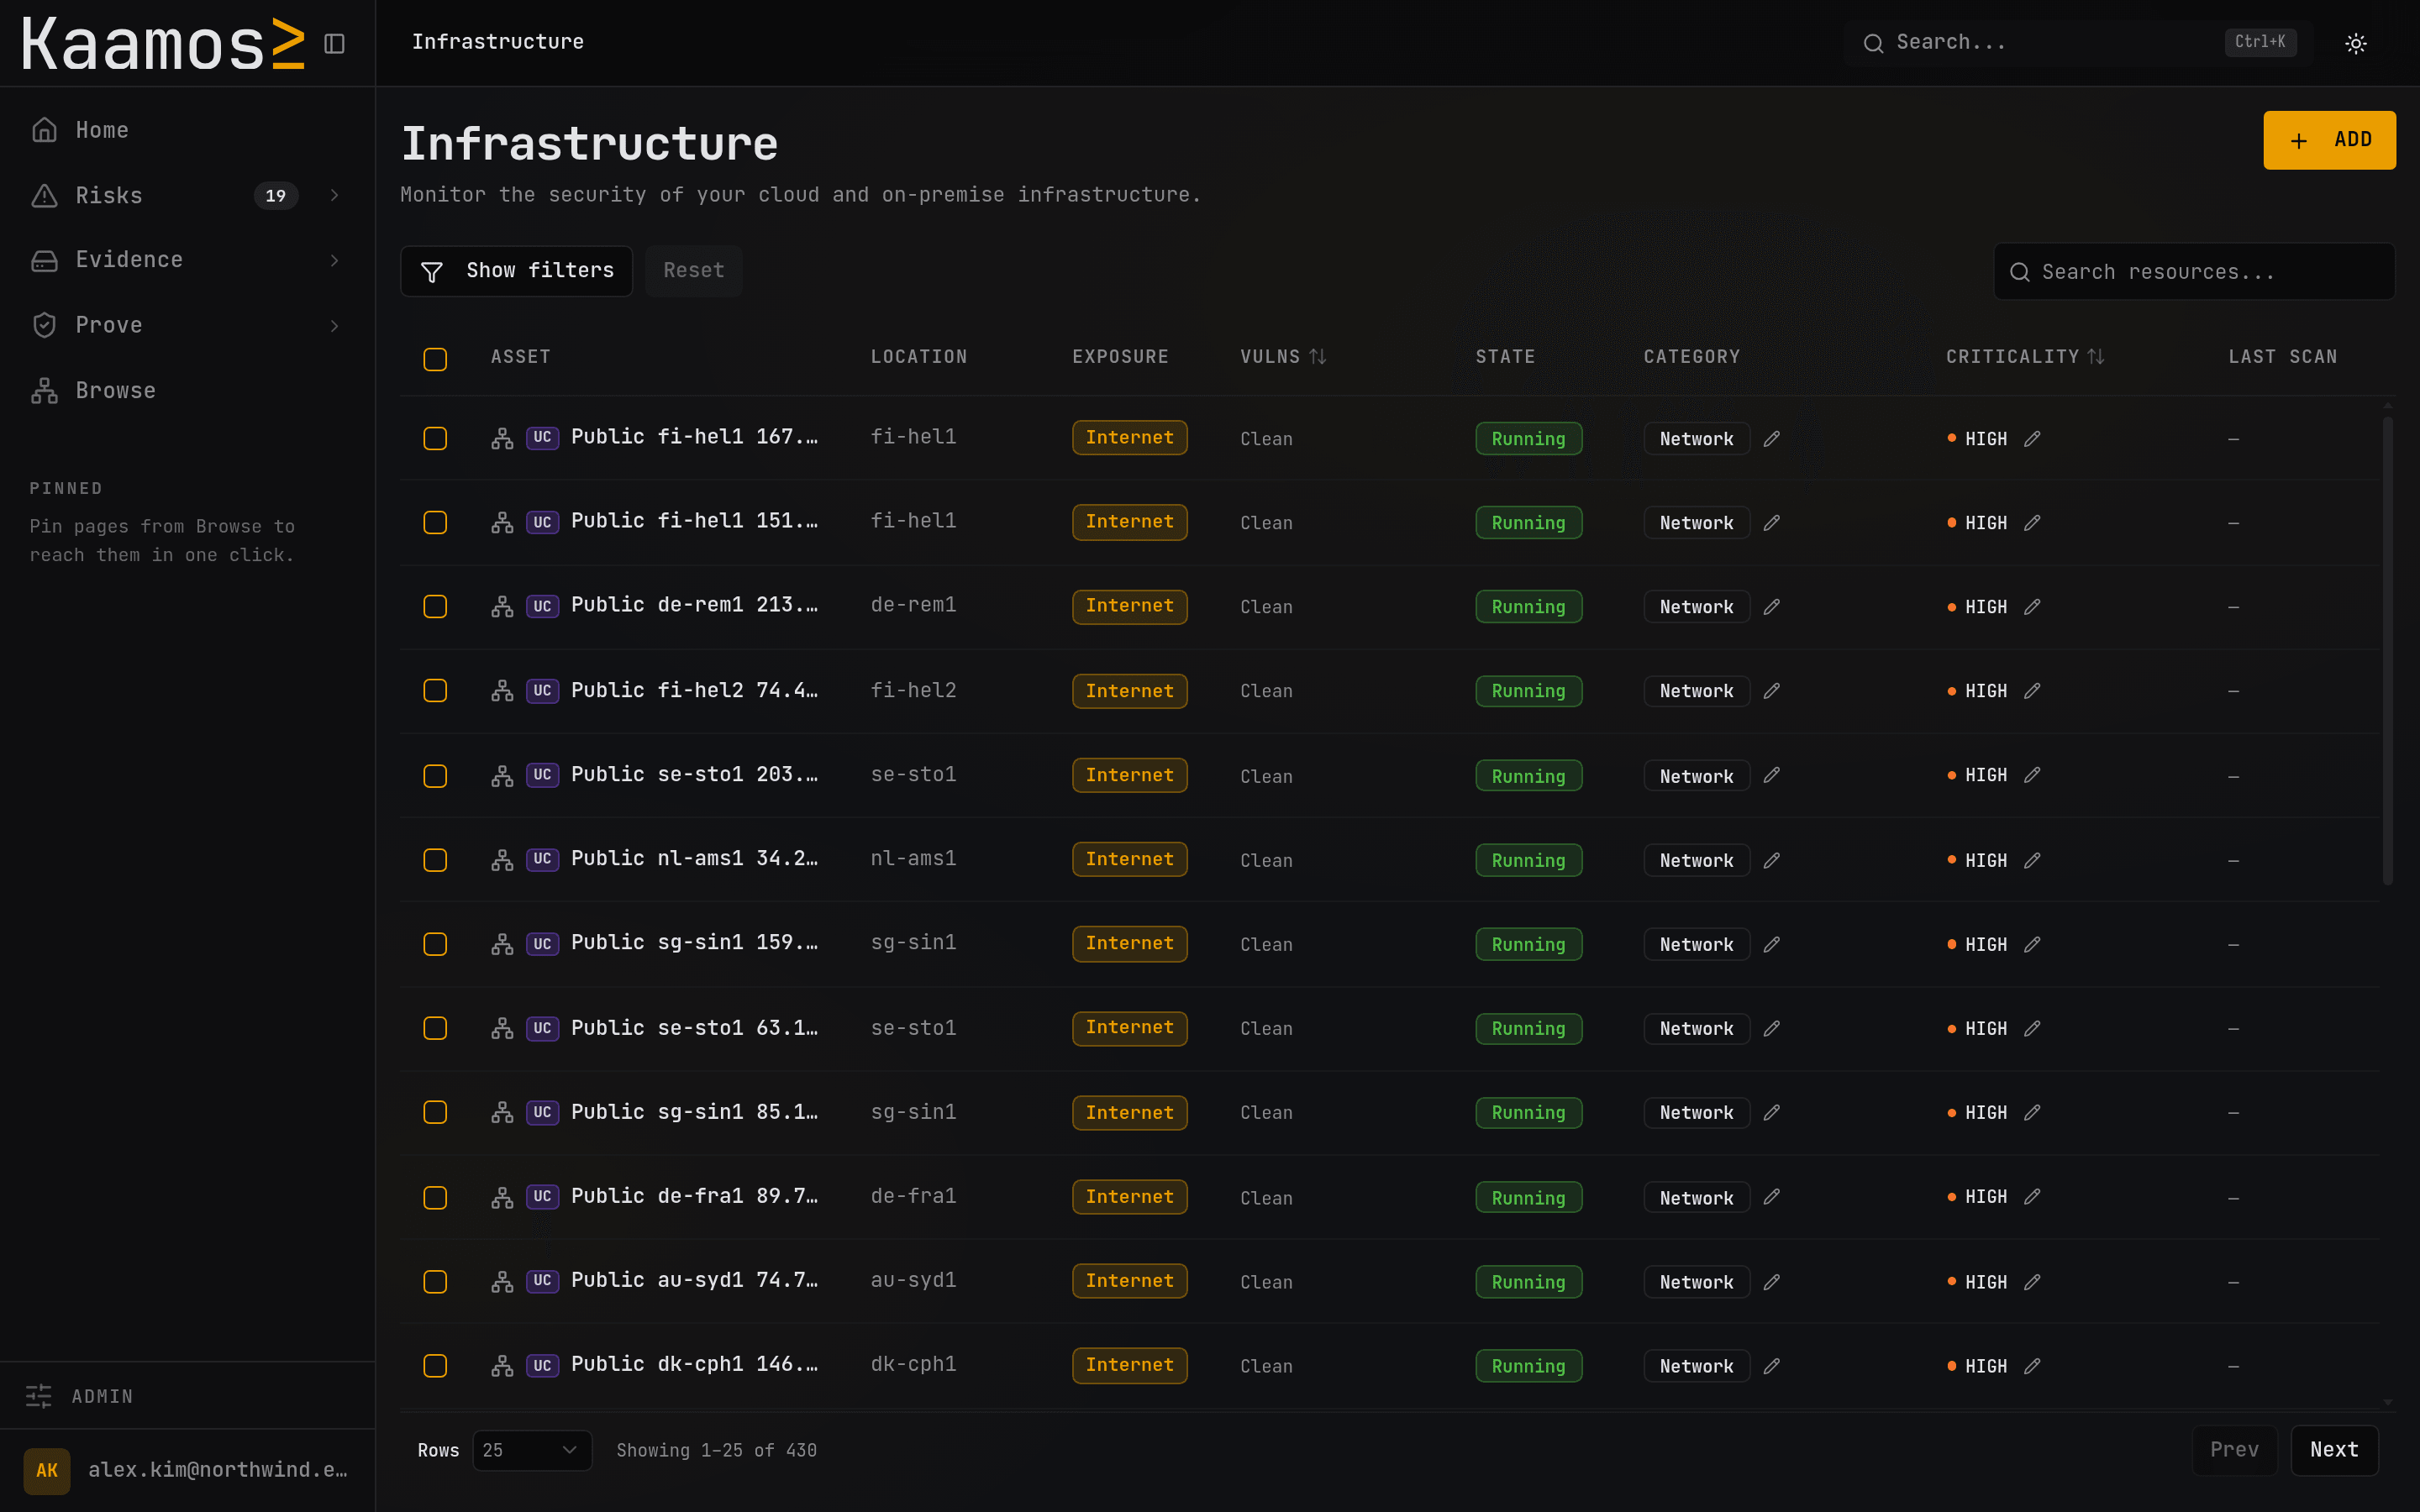The width and height of the screenshot is (2420, 1512).
Task: Edit category for Public nl-ams1 34.2 row
Action: coord(1771,860)
